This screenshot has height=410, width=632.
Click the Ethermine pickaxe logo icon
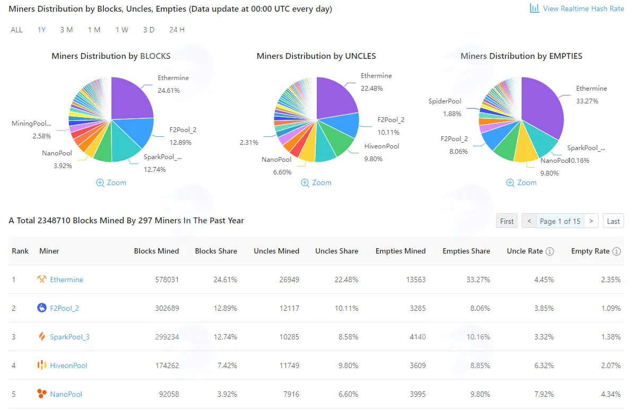point(41,279)
